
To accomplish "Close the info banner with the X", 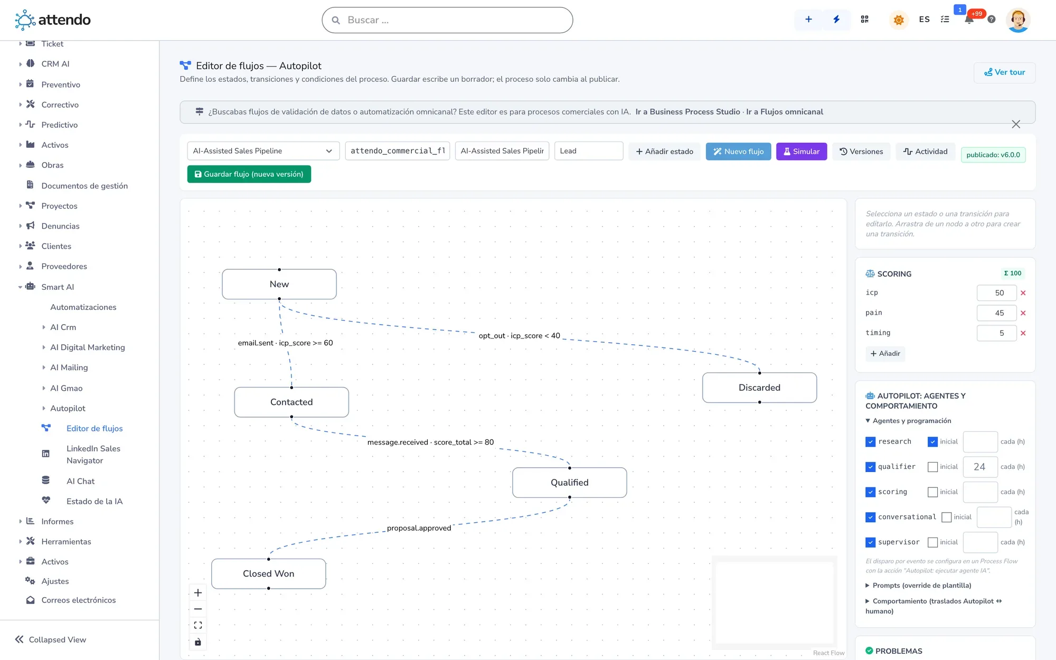I will click(x=1015, y=124).
